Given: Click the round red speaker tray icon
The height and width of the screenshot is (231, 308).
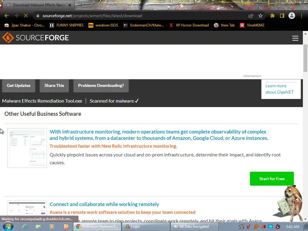Looking at the screenshot, I should pos(278,227).
